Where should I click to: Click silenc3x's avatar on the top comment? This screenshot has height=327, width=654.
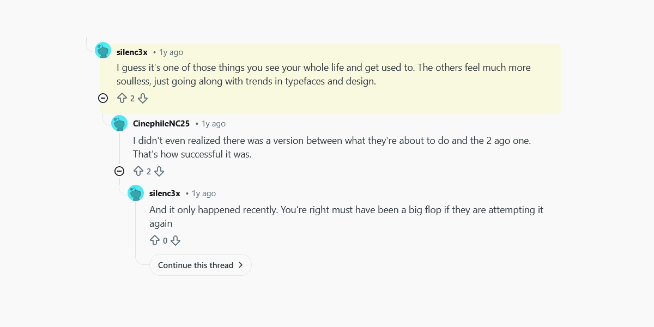103,50
